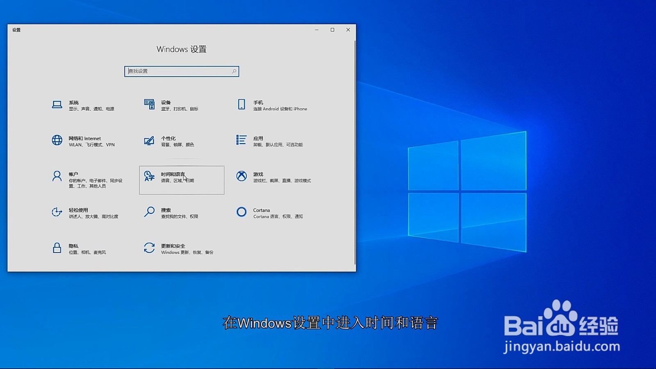The image size is (656, 369).
Task: Click description 显示、声音、通知、电源
Action: 91,109
